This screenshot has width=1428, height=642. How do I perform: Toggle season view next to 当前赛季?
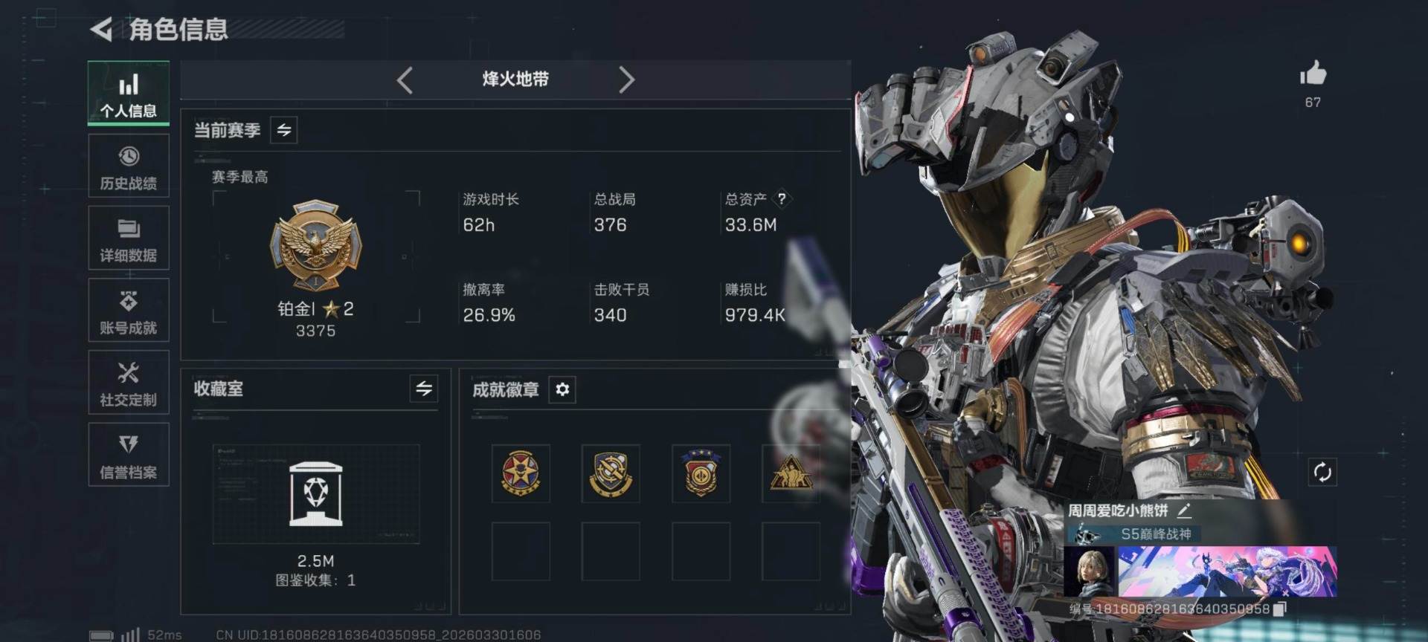[x=284, y=130]
